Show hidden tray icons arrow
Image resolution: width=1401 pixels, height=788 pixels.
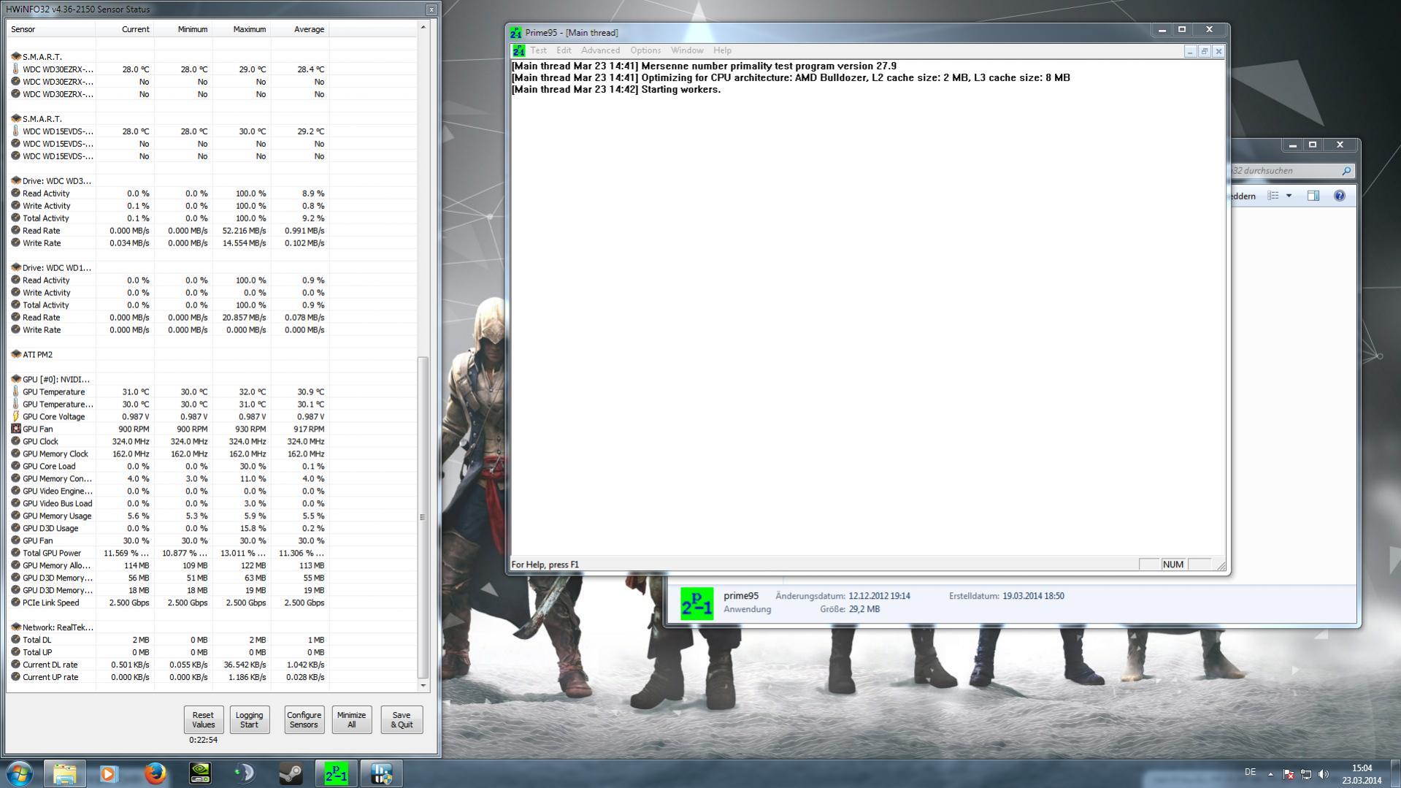coord(1270,773)
